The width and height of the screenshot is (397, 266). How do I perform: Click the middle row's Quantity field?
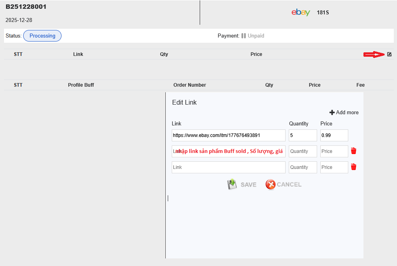[303, 151]
